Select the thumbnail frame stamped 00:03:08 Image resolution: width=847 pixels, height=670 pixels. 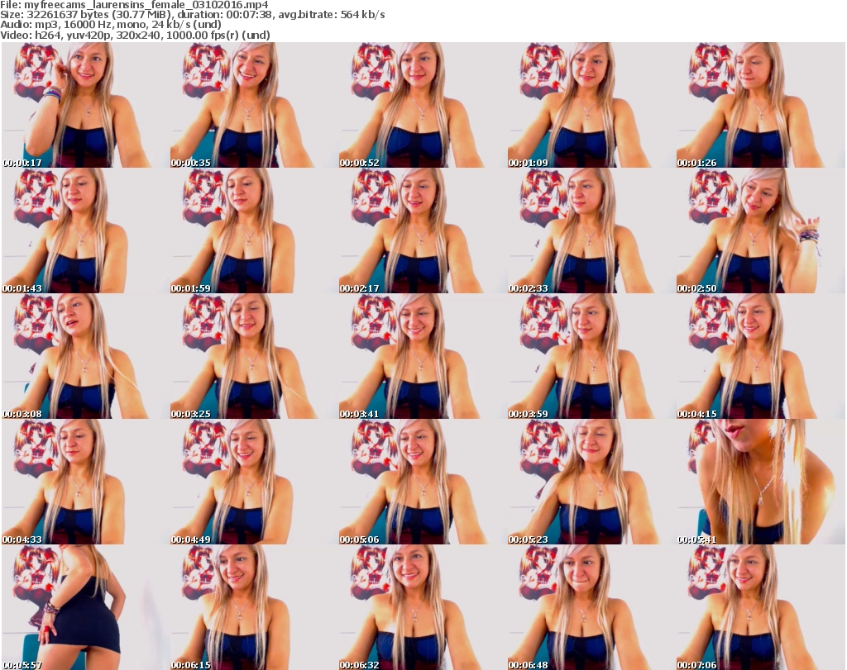click(x=85, y=357)
